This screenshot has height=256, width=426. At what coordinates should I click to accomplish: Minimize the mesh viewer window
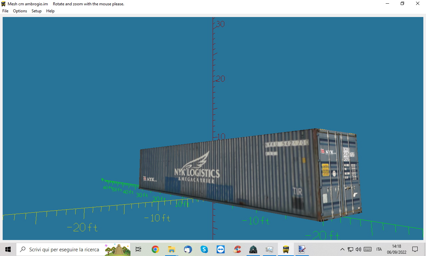point(387,4)
